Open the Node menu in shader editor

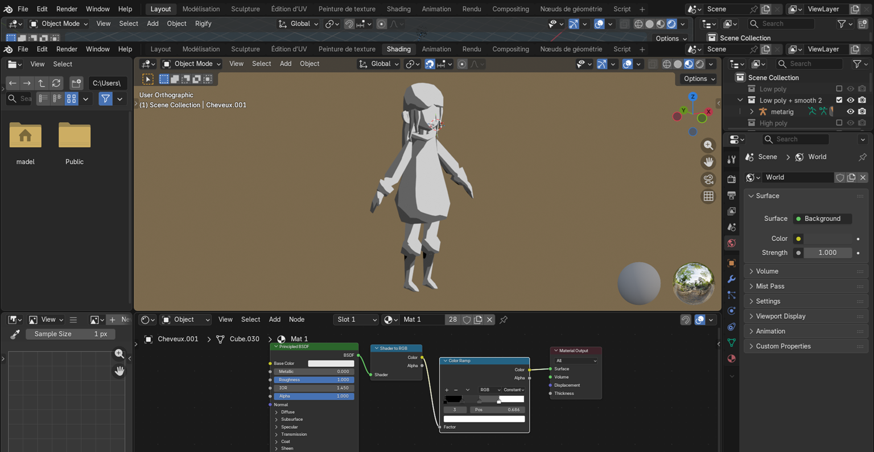296,320
